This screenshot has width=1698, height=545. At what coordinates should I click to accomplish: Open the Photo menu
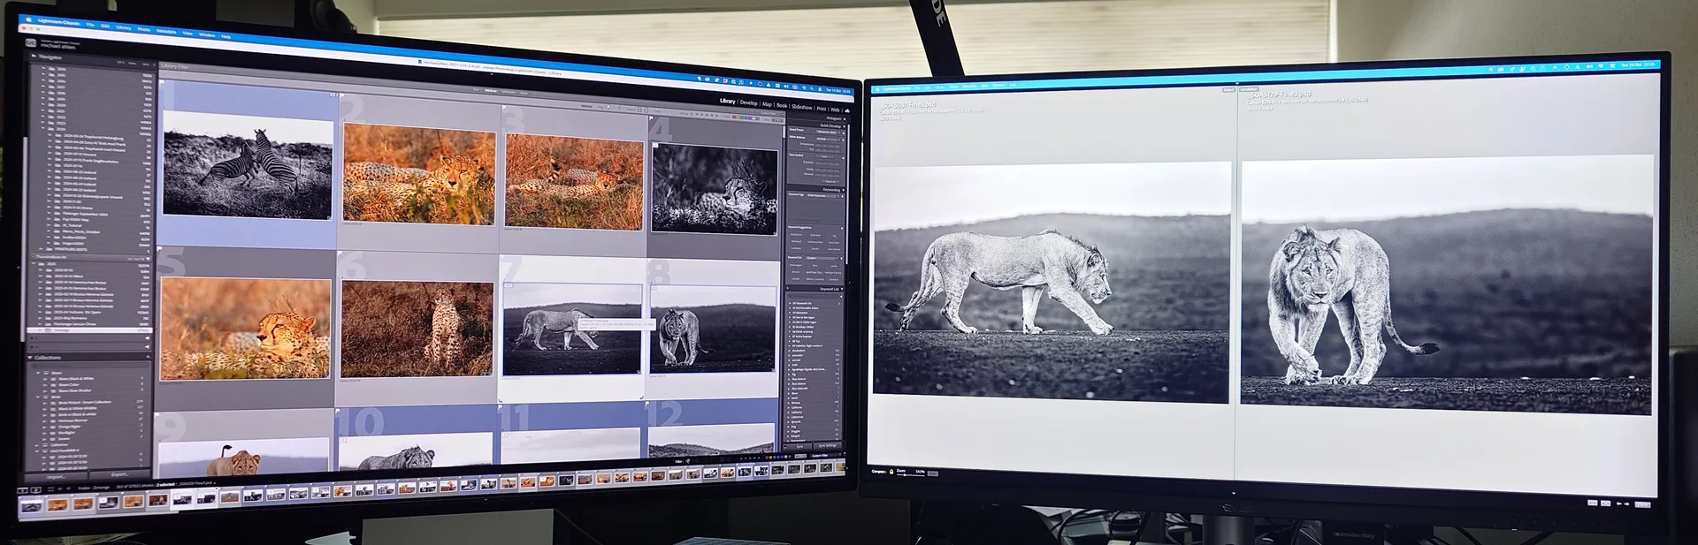143,29
